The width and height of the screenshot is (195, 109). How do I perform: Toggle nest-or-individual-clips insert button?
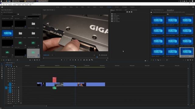[6, 67]
